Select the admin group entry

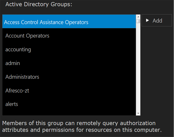(x=69, y=63)
